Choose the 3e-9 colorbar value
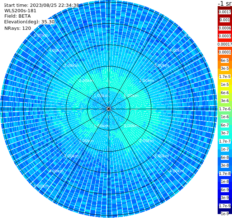The height and width of the screenshot is (218, 232). click(225, 198)
